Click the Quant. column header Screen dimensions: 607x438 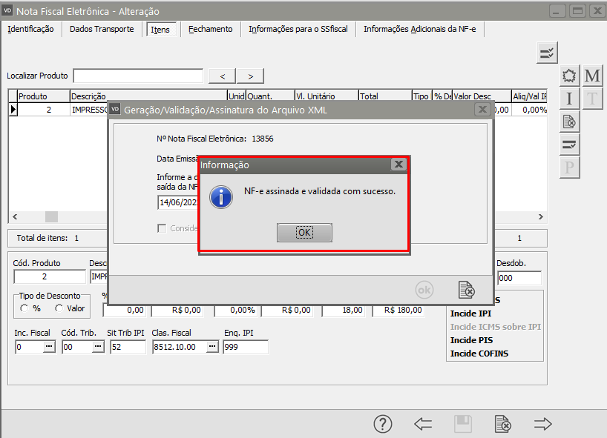[270, 96]
